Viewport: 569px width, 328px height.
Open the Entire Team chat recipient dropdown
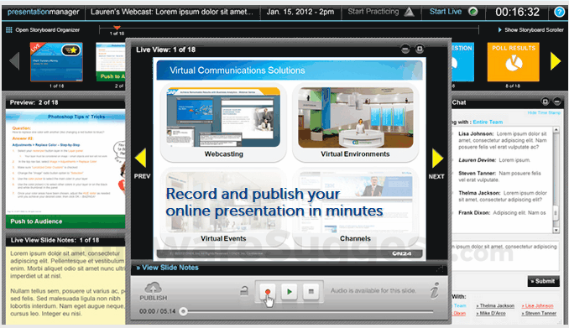(x=488, y=122)
